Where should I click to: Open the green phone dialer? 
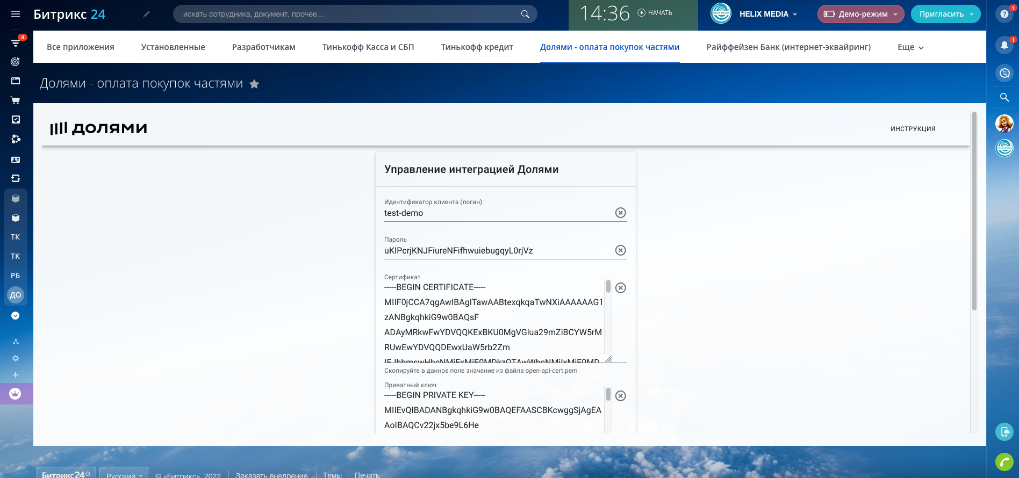1004,462
